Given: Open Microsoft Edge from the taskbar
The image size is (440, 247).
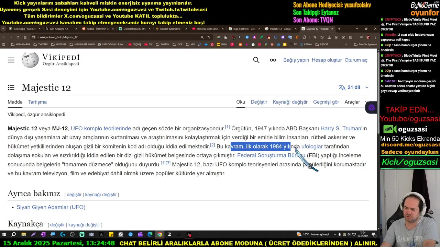Looking at the screenshot, I should click(150, 235).
